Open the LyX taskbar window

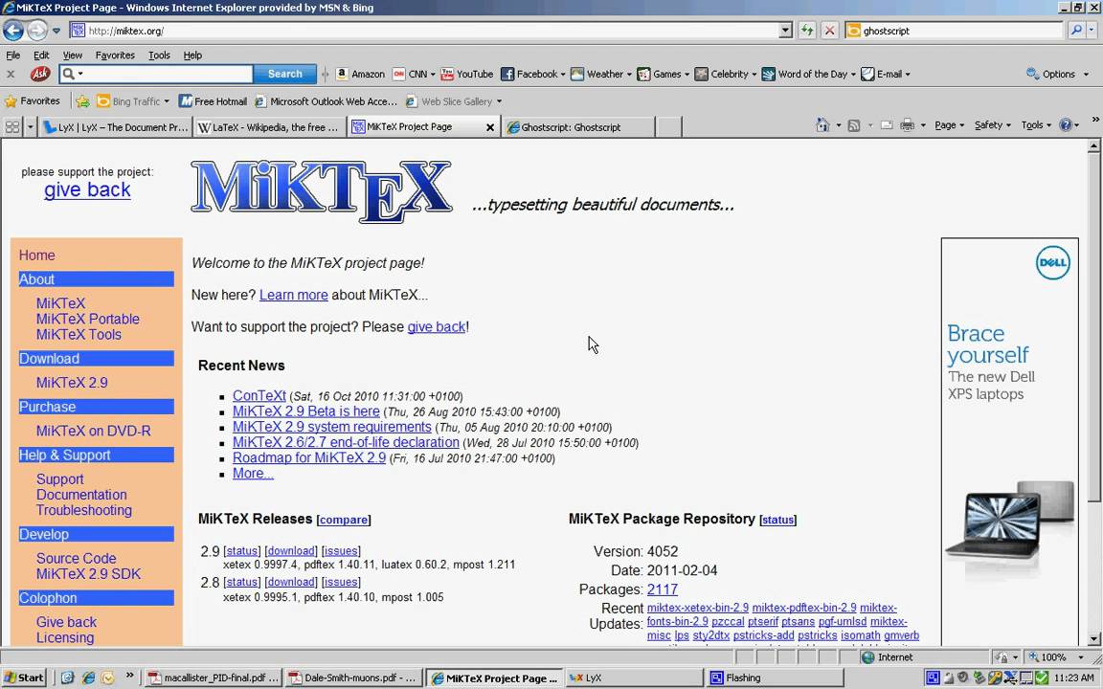635,678
